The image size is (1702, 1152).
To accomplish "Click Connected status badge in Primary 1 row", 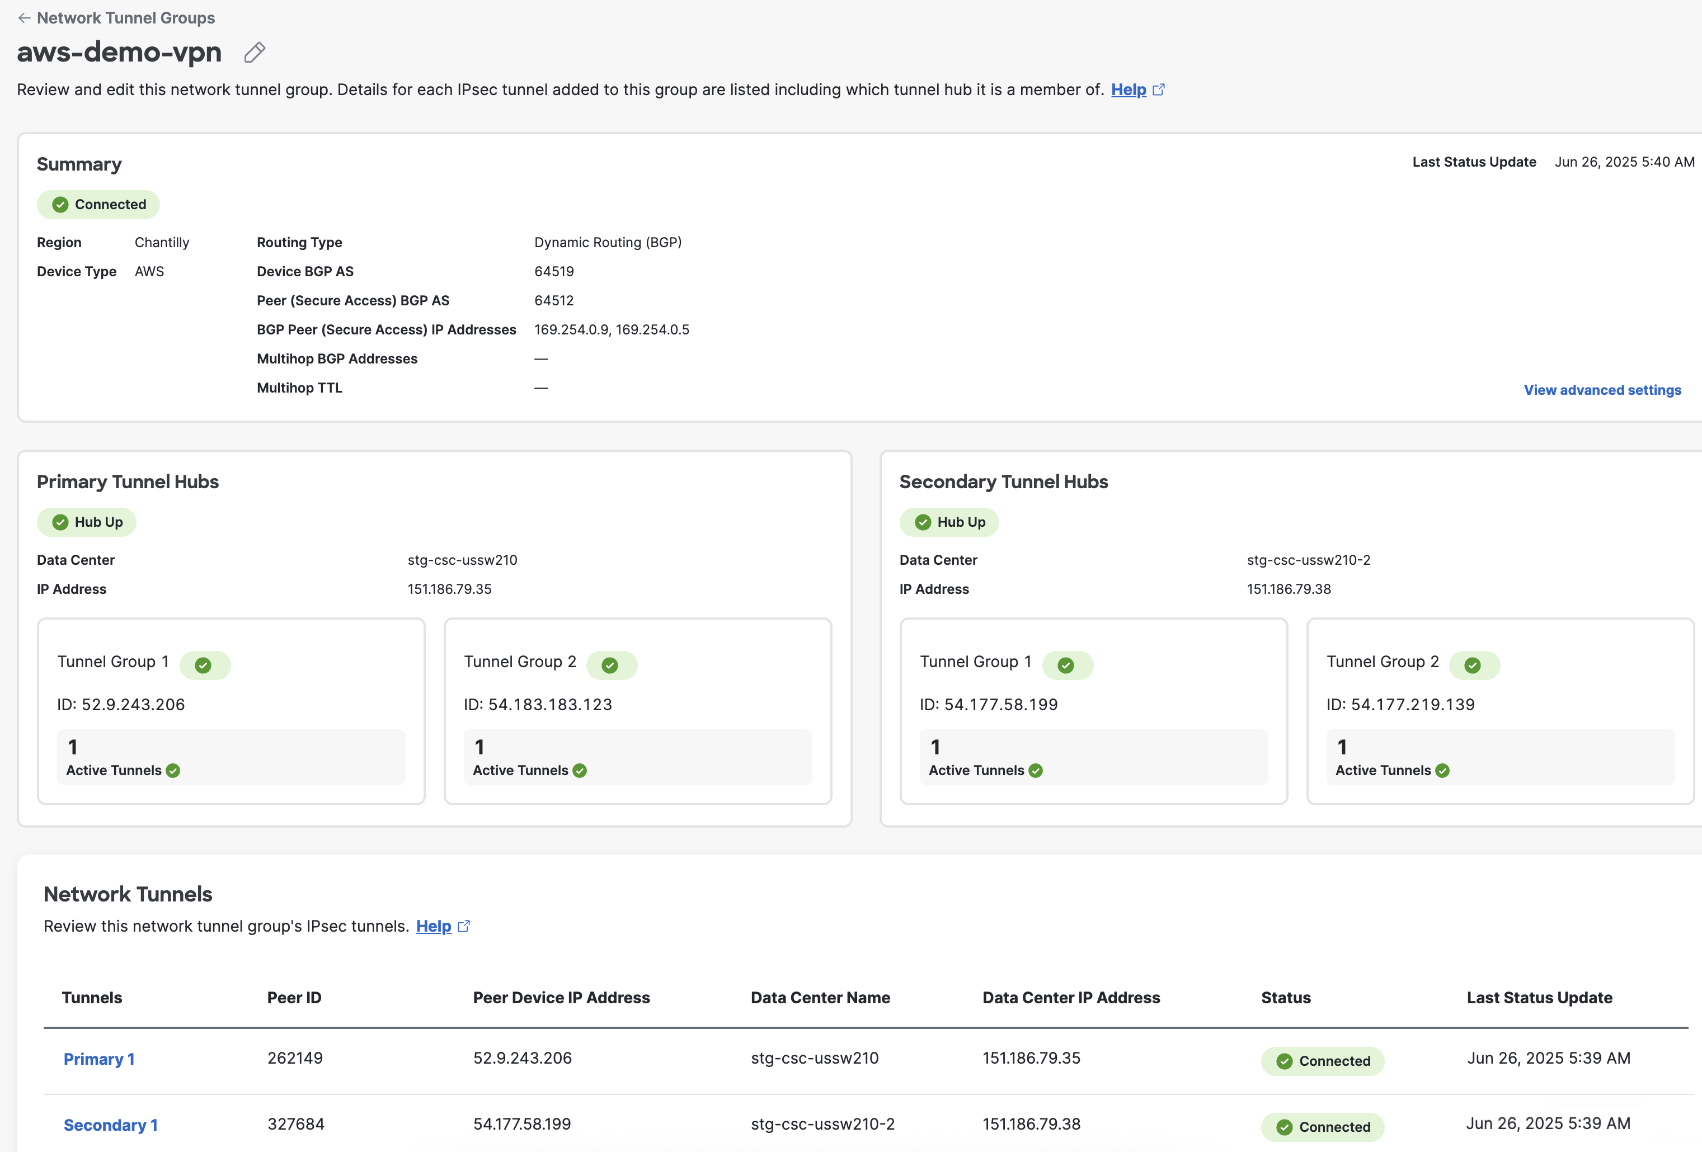I will [x=1323, y=1061].
